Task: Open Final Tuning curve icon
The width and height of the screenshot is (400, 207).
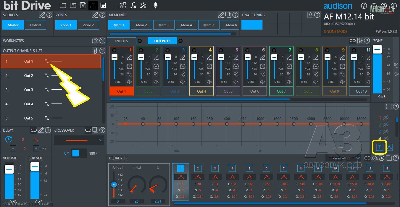Action: (x=310, y=15)
